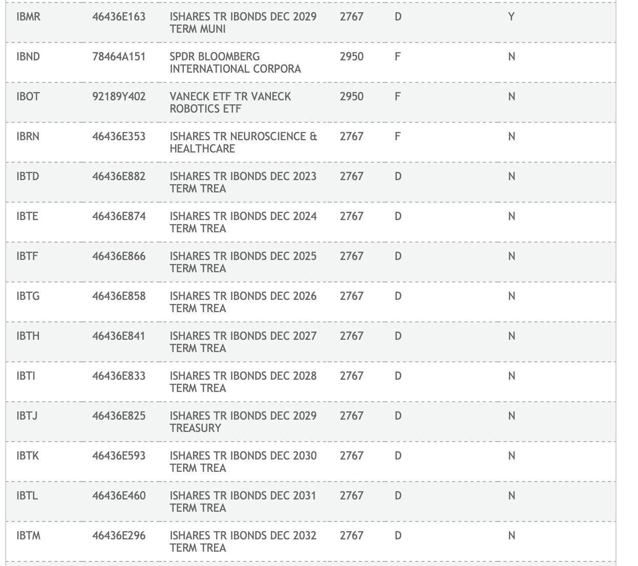Click CUSIP 46436E882
The height and width of the screenshot is (566, 638).
point(119,176)
